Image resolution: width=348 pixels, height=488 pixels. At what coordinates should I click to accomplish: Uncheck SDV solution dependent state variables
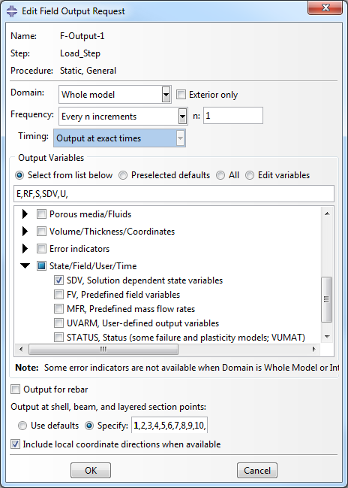click(x=58, y=280)
